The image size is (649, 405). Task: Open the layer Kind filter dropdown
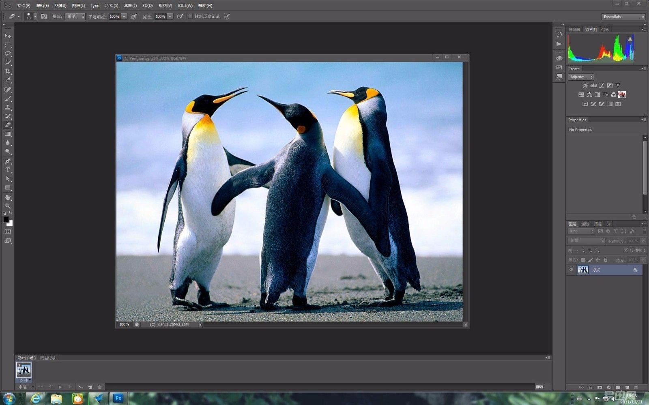(581, 231)
